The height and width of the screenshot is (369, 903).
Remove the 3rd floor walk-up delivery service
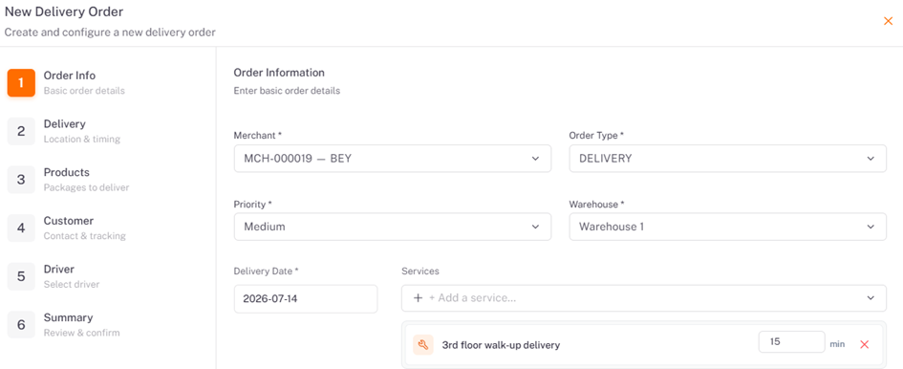[864, 344]
